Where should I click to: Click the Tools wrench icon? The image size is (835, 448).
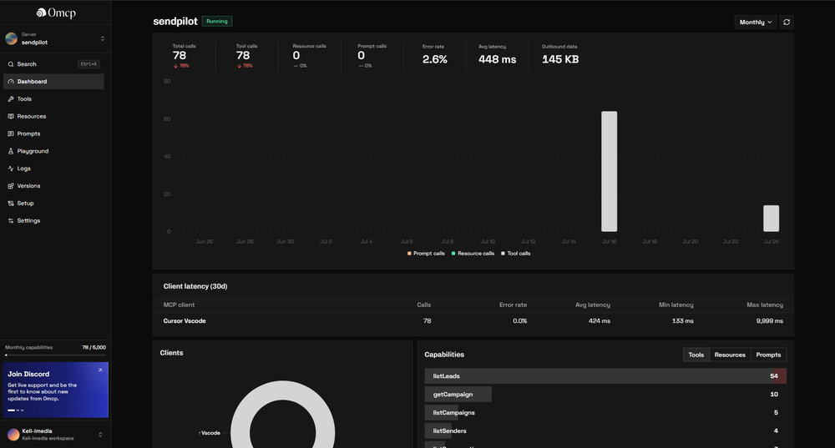pyautogui.click(x=11, y=99)
